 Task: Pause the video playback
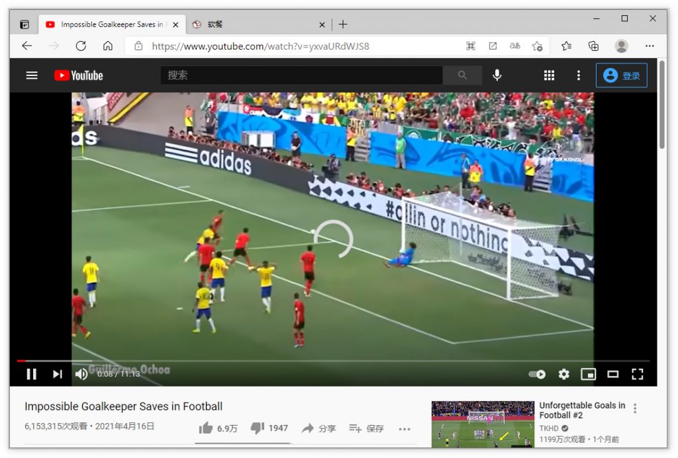pyautogui.click(x=31, y=374)
